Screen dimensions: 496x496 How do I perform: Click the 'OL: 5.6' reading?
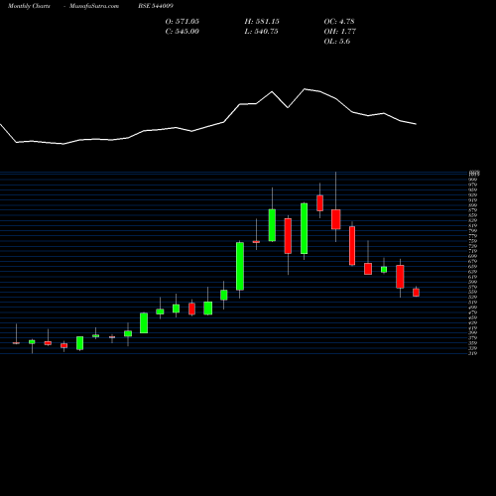click(x=337, y=42)
